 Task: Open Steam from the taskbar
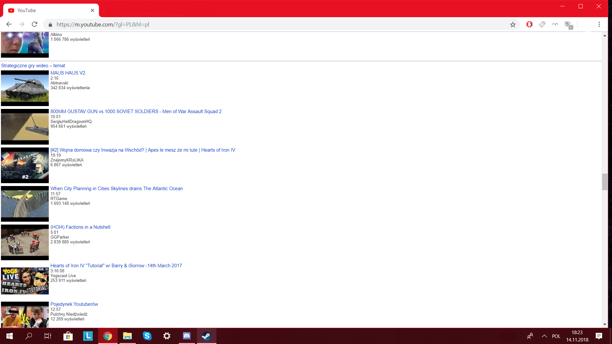(206, 336)
